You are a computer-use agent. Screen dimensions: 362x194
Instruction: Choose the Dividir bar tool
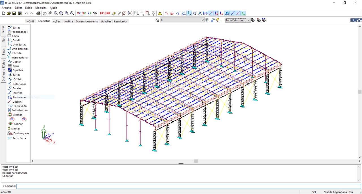(x=14, y=40)
